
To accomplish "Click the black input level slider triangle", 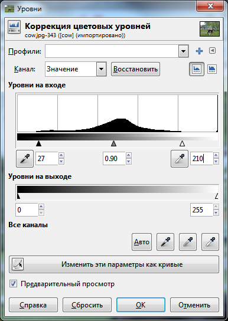I will [38, 143].
